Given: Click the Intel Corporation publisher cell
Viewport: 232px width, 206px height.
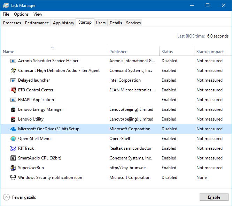Looking at the screenshot, I should [x=125, y=80].
